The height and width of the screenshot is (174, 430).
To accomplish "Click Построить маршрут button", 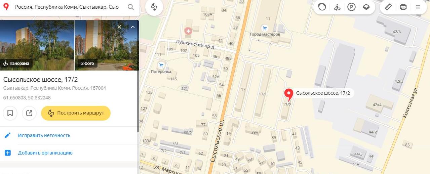I will 76,113.
